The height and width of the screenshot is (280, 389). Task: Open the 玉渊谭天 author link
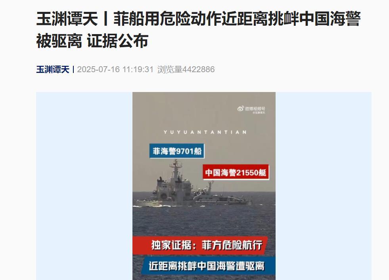[53, 69]
